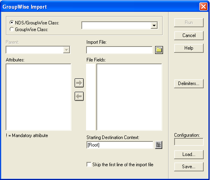The width and height of the screenshot is (210, 180).
Task: Click the Run button
Action: tap(189, 22)
